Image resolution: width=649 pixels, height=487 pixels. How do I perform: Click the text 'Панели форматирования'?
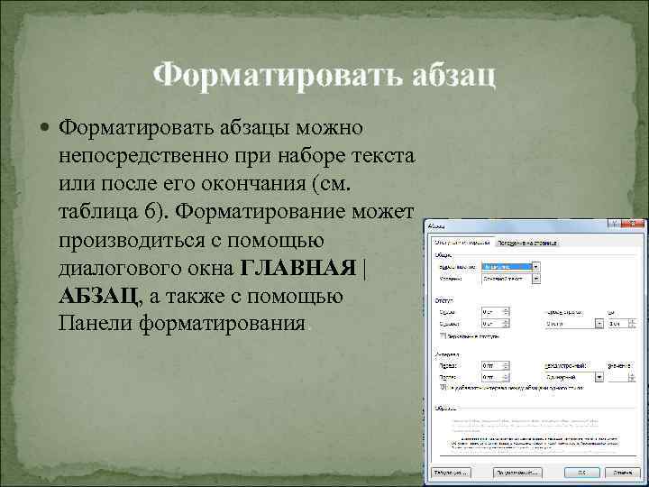182,324
